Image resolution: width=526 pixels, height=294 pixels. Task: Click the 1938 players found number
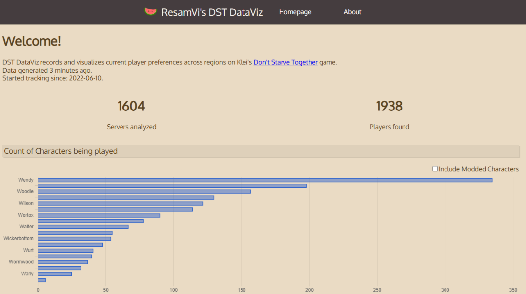click(389, 106)
